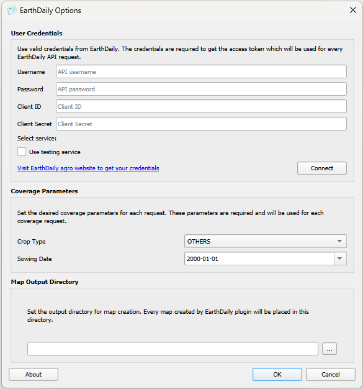Click the Username label
This screenshot has width=363, height=389.
coord(31,72)
